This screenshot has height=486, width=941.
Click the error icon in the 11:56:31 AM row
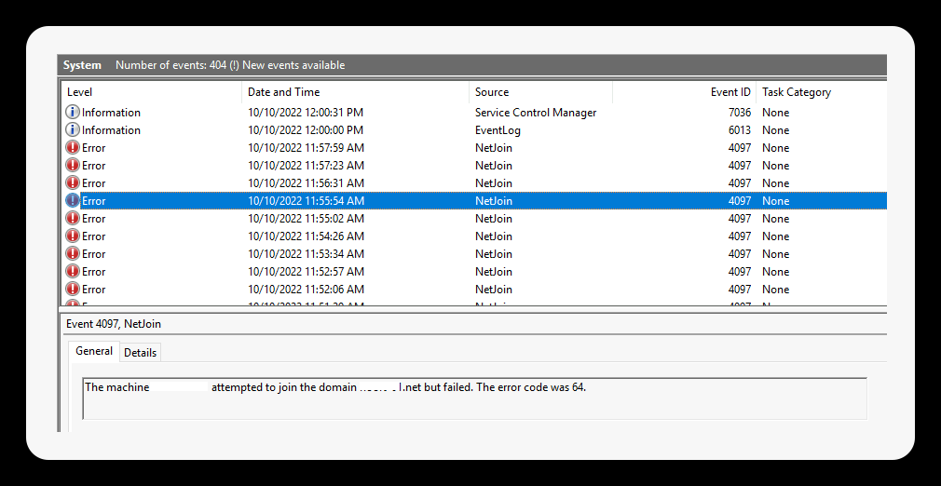click(72, 183)
